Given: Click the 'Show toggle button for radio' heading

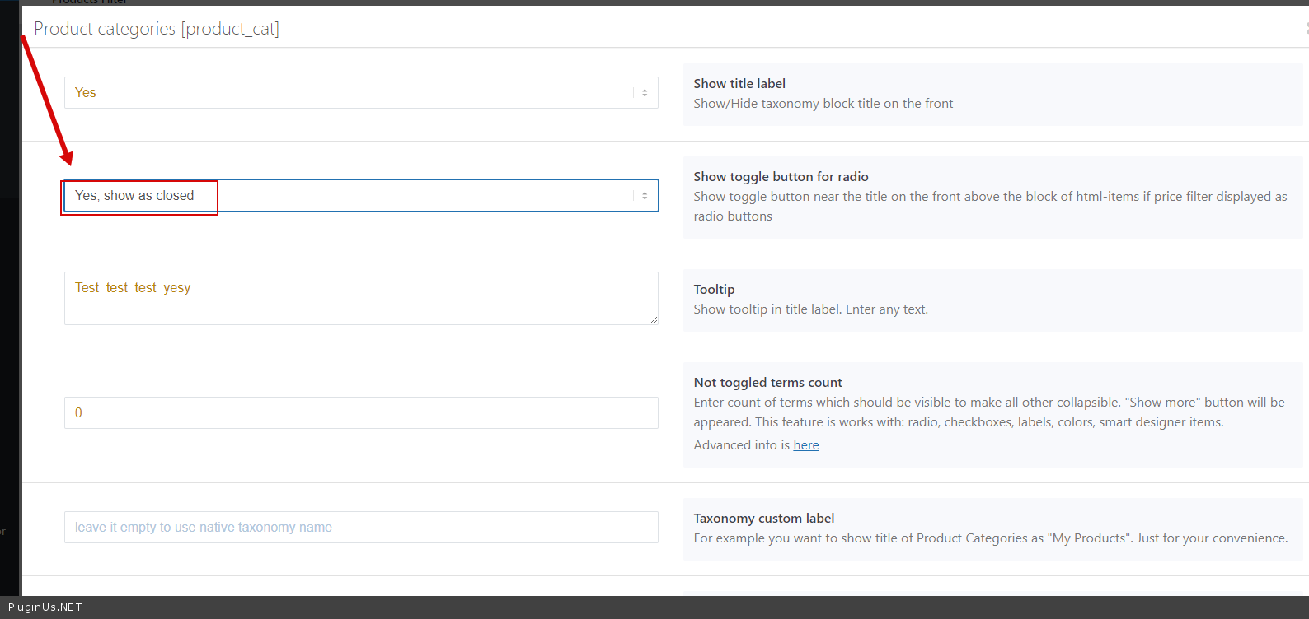Looking at the screenshot, I should click(x=781, y=177).
